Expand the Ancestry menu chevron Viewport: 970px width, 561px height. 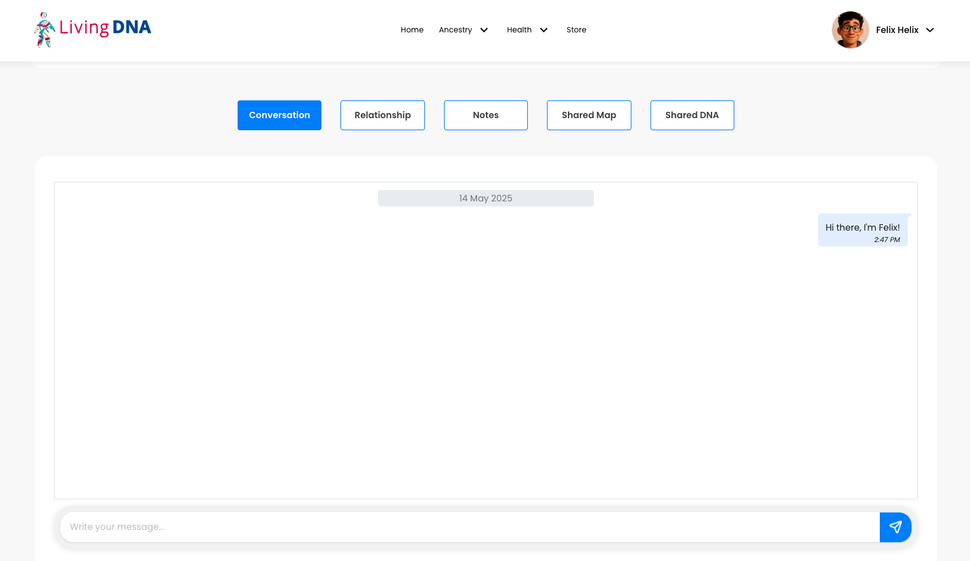[x=484, y=30]
